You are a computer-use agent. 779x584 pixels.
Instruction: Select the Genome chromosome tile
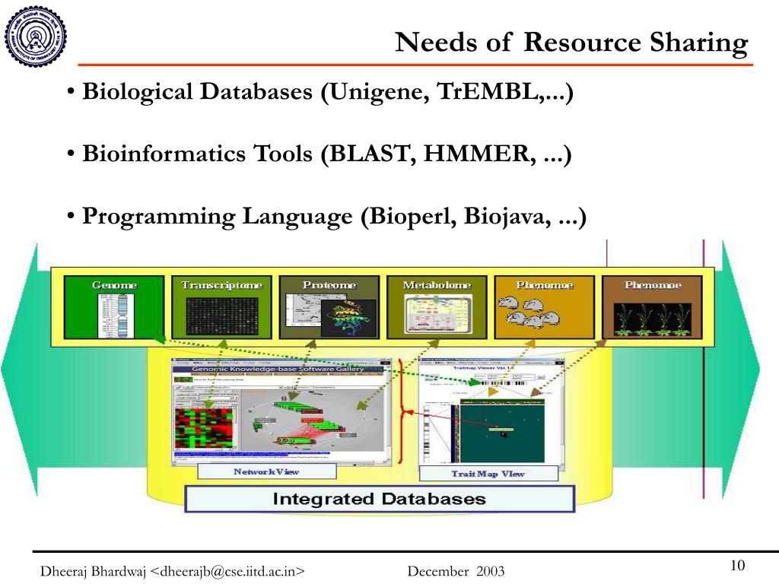coord(114,307)
